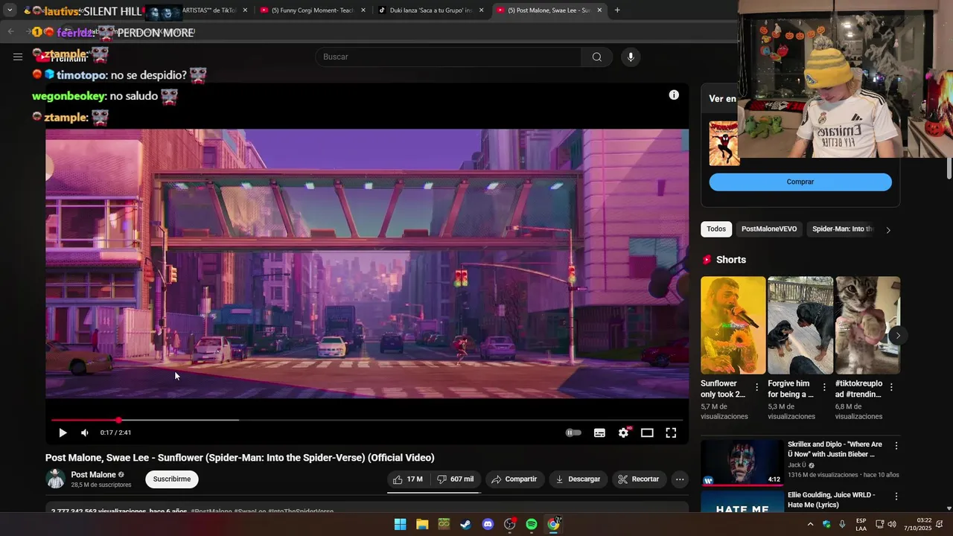This screenshot has width=953, height=536.
Task: Click the Buscar search input field
Action: (x=448, y=57)
